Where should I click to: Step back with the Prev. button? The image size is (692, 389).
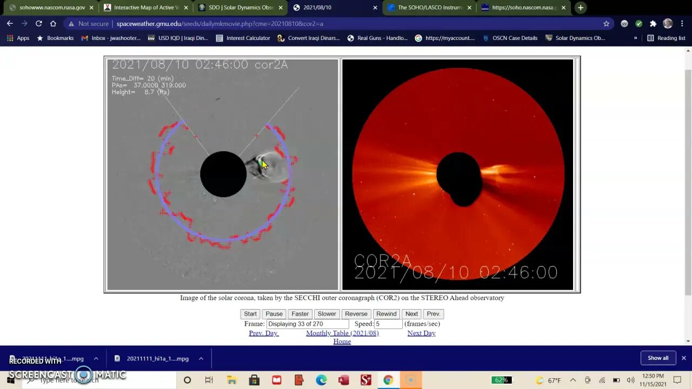pos(433,314)
